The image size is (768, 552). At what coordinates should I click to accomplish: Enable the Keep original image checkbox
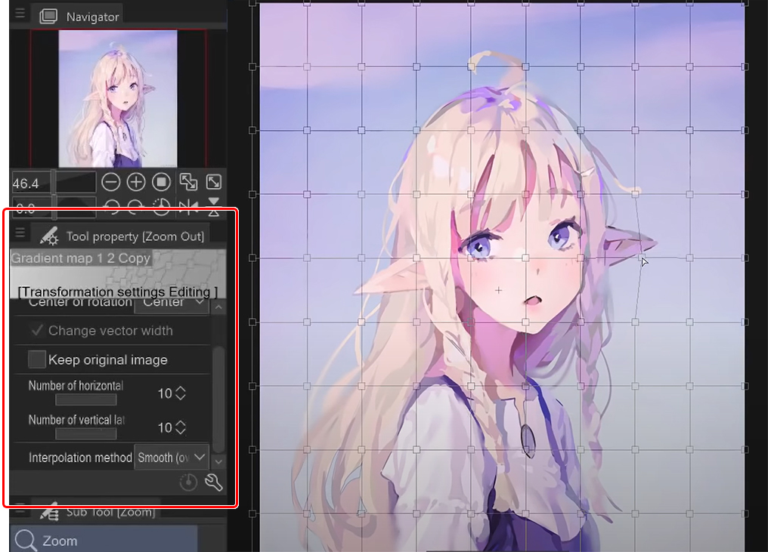pyautogui.click(x=37, y=359)
